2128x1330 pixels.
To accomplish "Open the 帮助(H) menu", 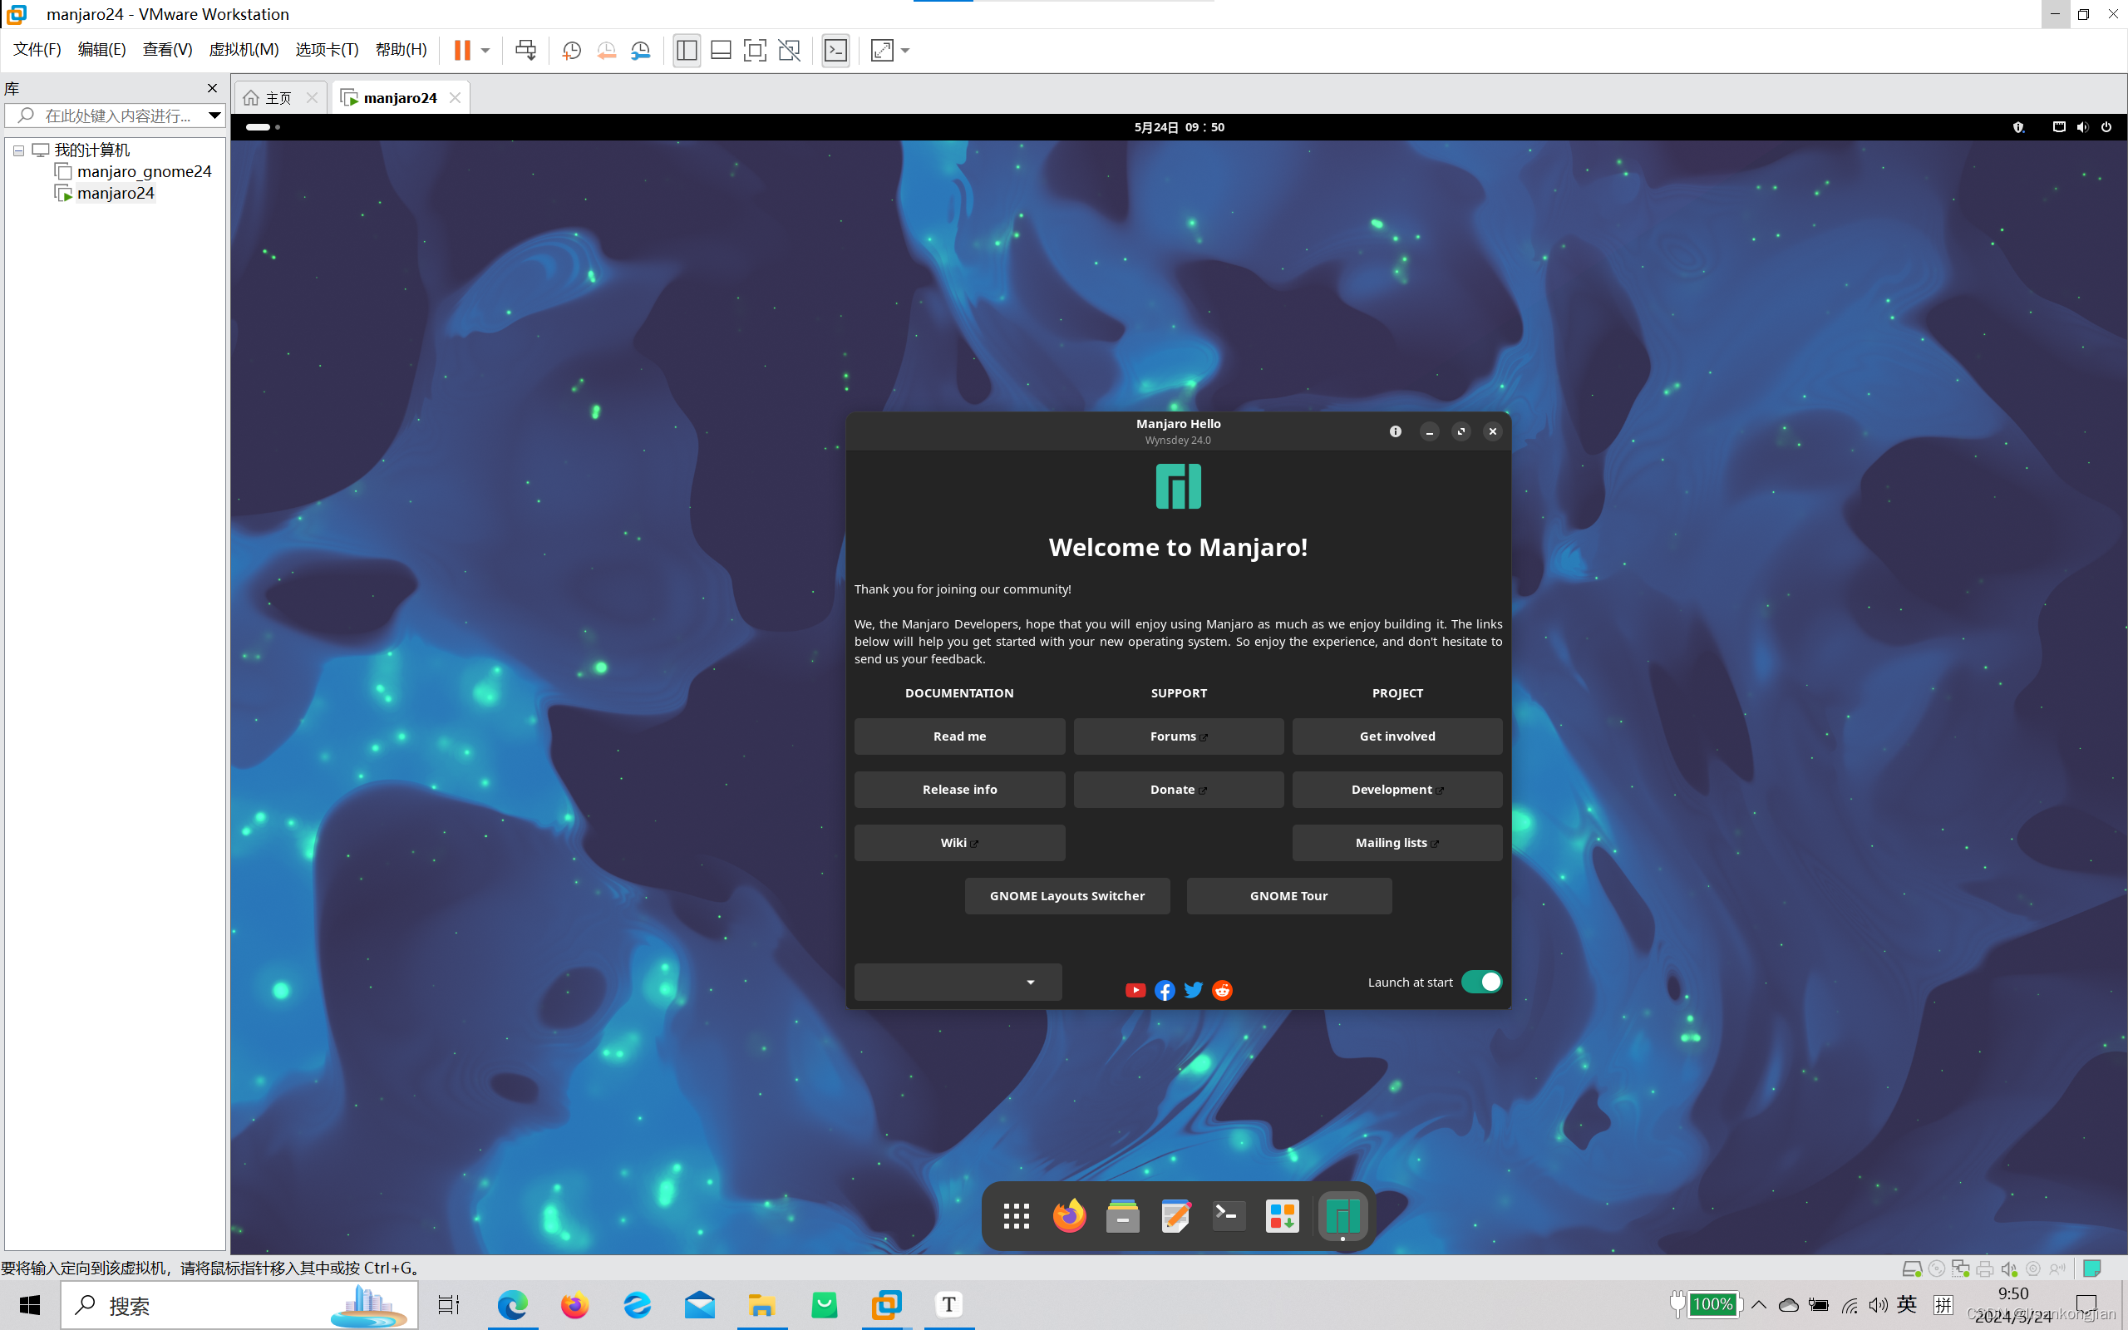I will pyautogui.click(x=401, y=49).
